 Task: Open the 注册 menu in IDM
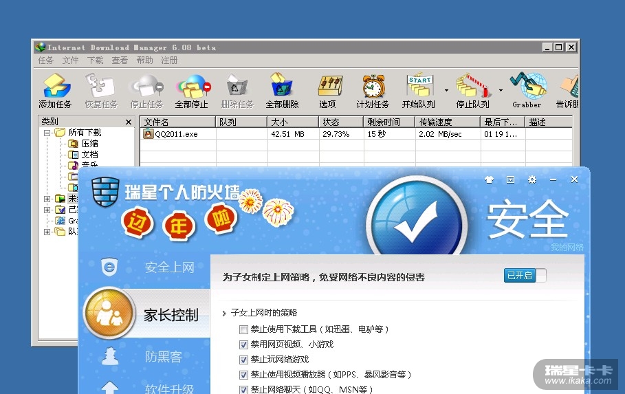point(169,61)
